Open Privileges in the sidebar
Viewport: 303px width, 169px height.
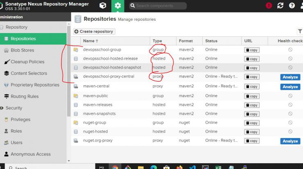20,120
